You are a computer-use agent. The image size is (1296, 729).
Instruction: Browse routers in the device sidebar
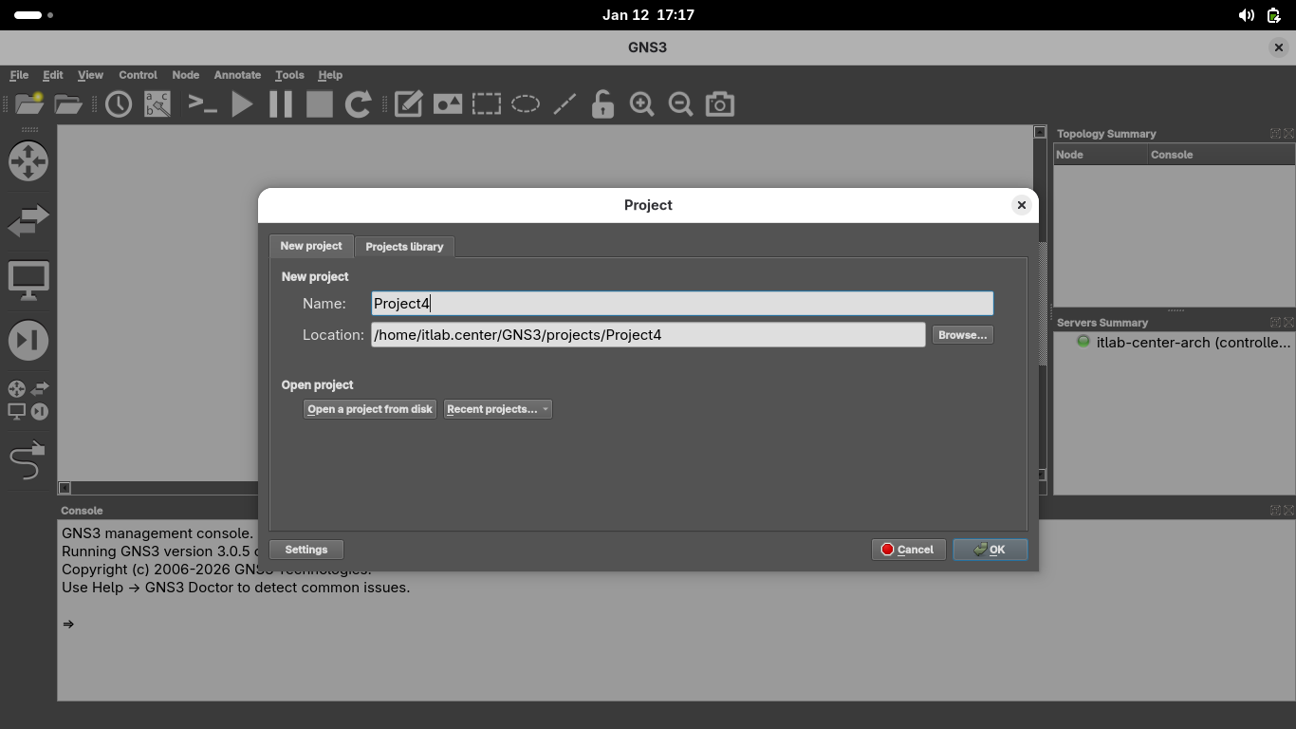[28, 161]
